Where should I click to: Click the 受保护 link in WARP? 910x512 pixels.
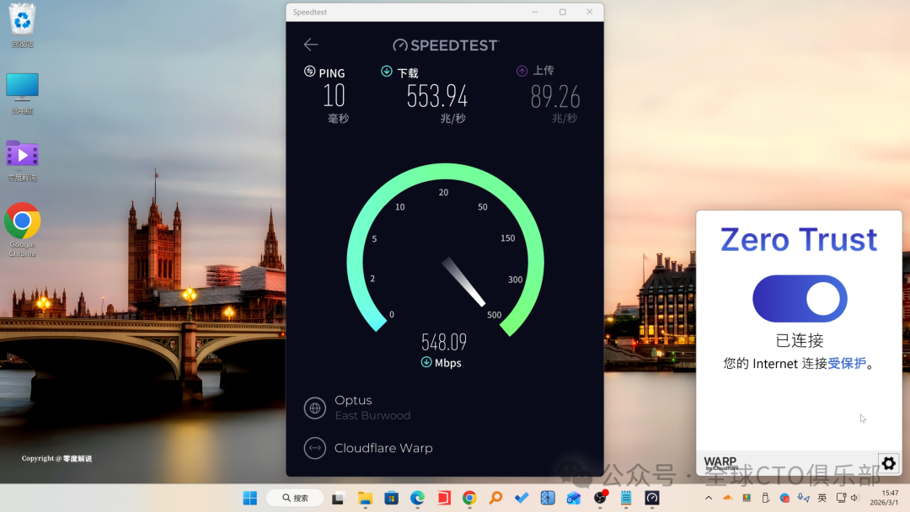pos(846,364)
